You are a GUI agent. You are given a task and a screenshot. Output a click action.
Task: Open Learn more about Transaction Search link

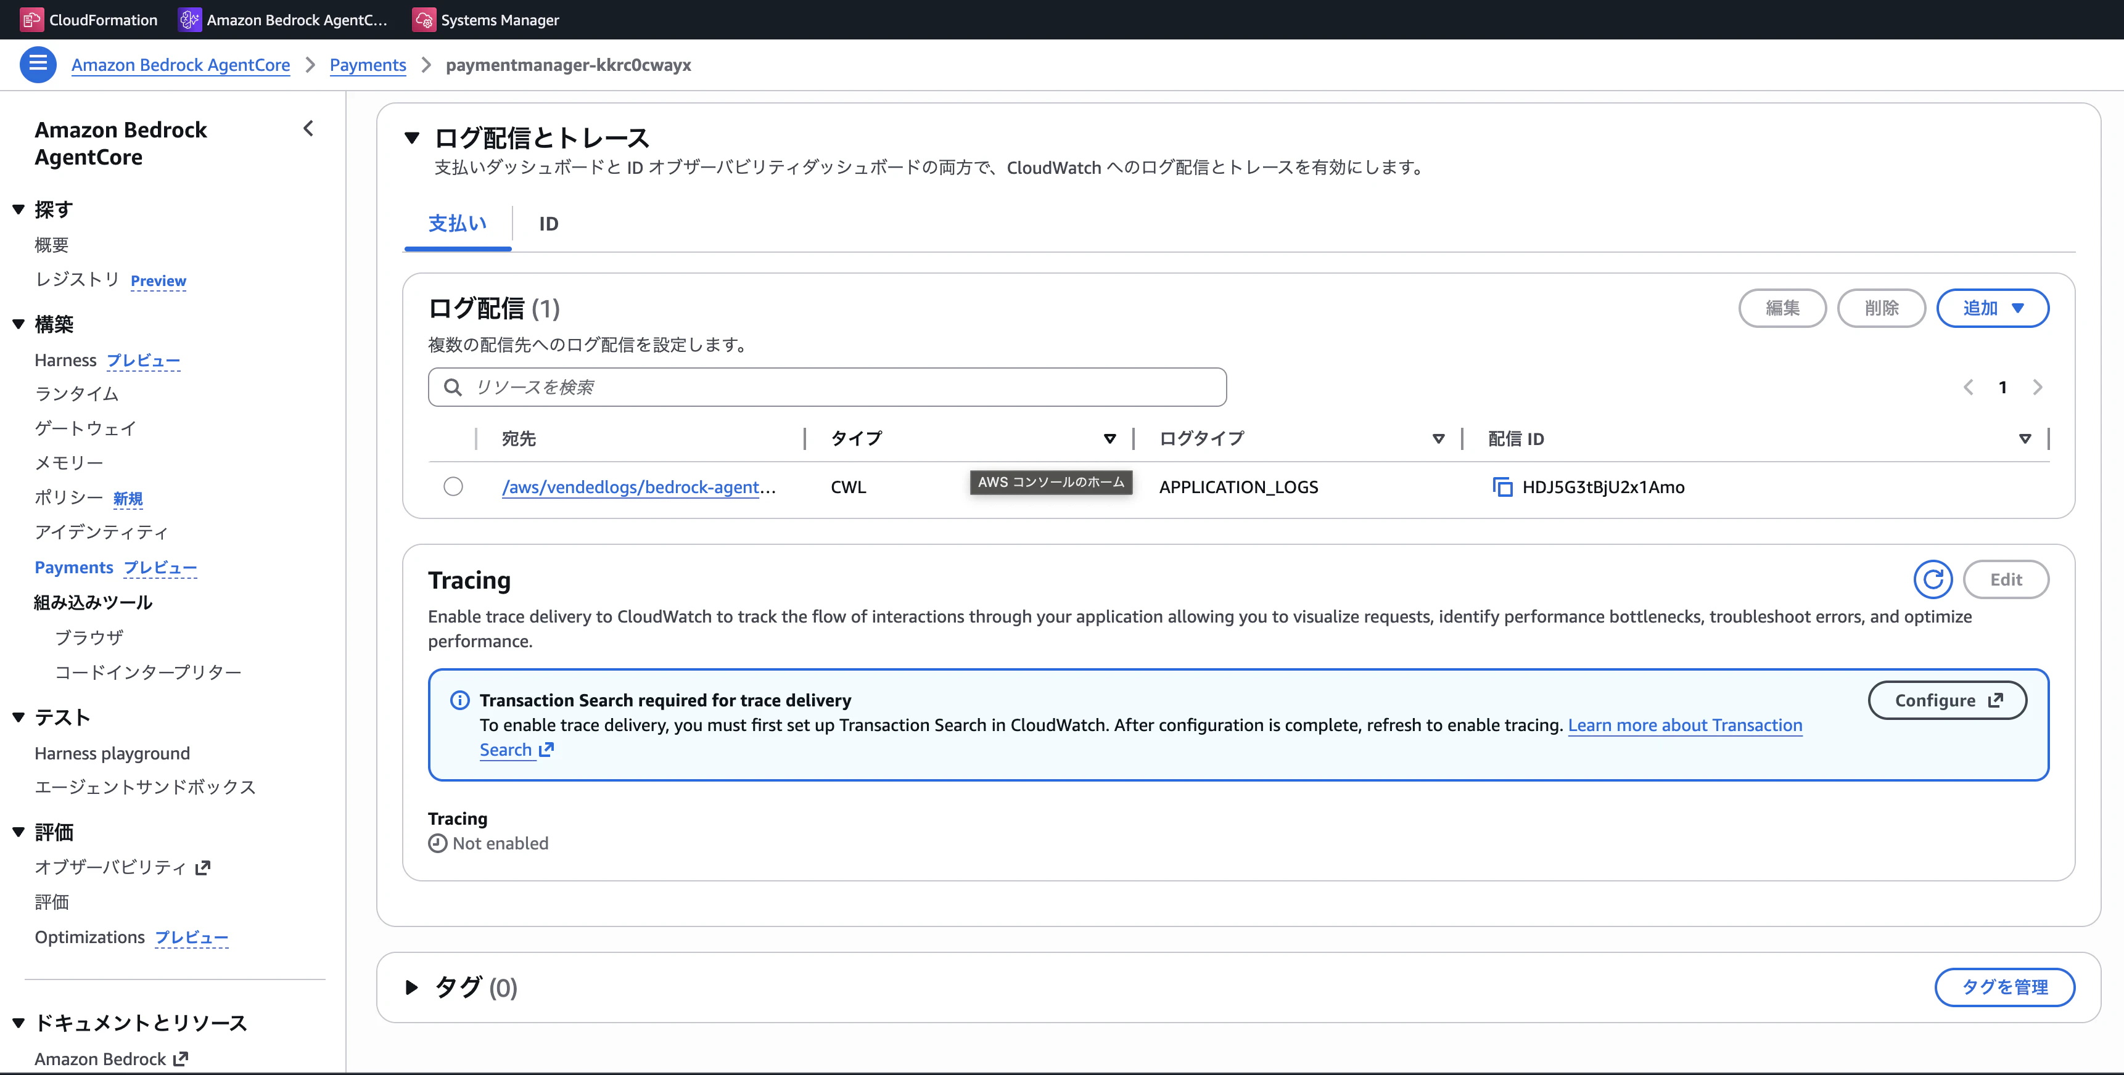tap(1684, 726)
